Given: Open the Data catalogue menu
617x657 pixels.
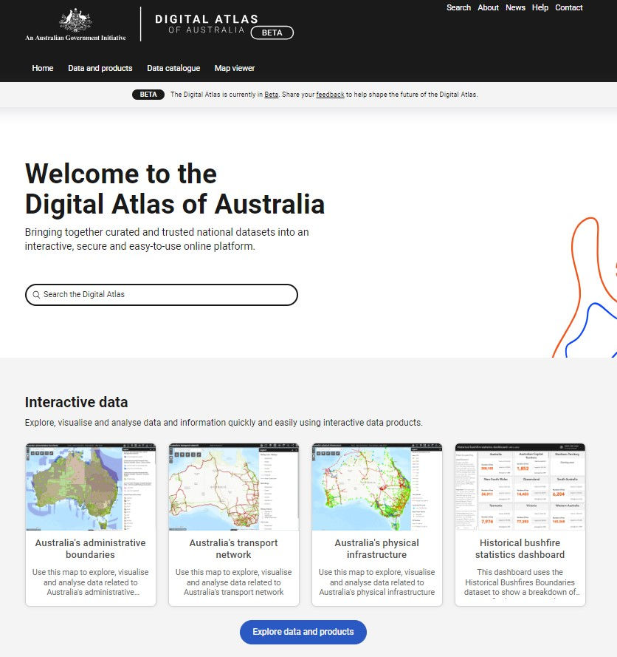Looking at the screenshot, I should [x=173, y=68].
